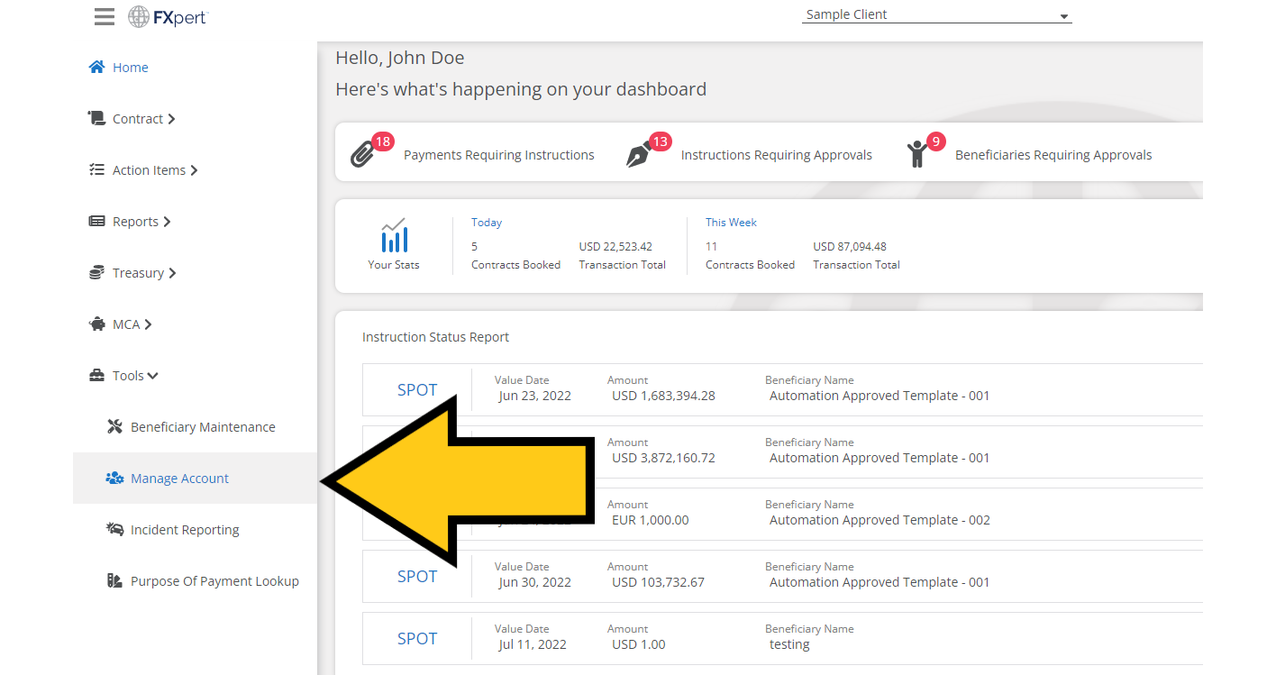Image resolution: width=1276 pixels, height=675 pixels.
Task: Click the person icon with badge 9
Action: tap(917, 154)
